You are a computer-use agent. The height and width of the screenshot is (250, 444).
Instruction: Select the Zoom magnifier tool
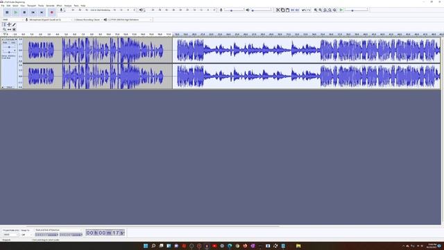coord(4,29)
